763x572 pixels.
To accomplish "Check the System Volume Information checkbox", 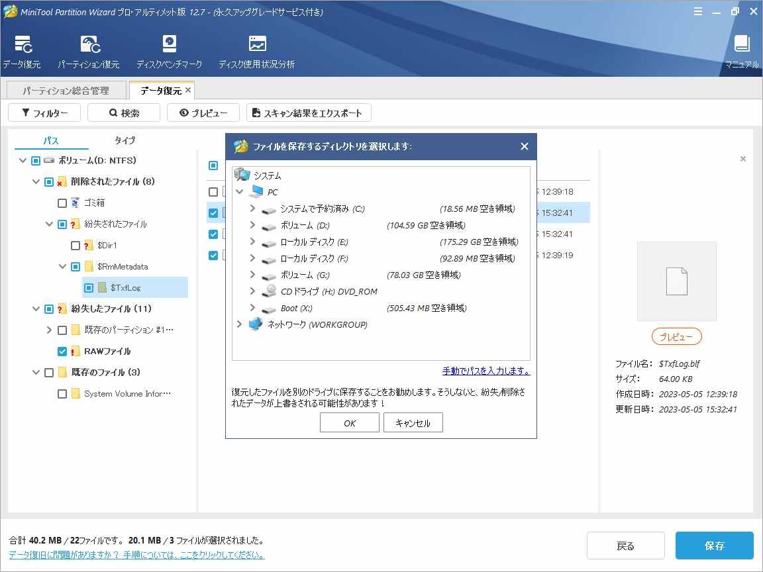I will point(62,394).
